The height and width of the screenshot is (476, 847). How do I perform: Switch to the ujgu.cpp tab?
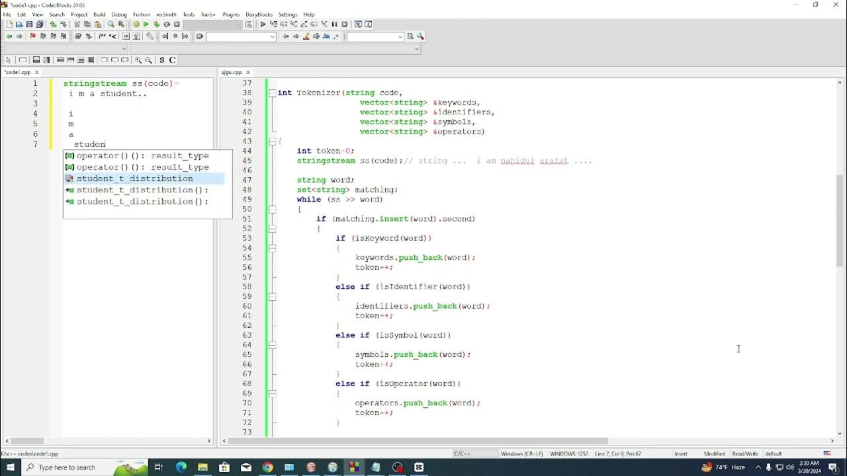[232, 72]
